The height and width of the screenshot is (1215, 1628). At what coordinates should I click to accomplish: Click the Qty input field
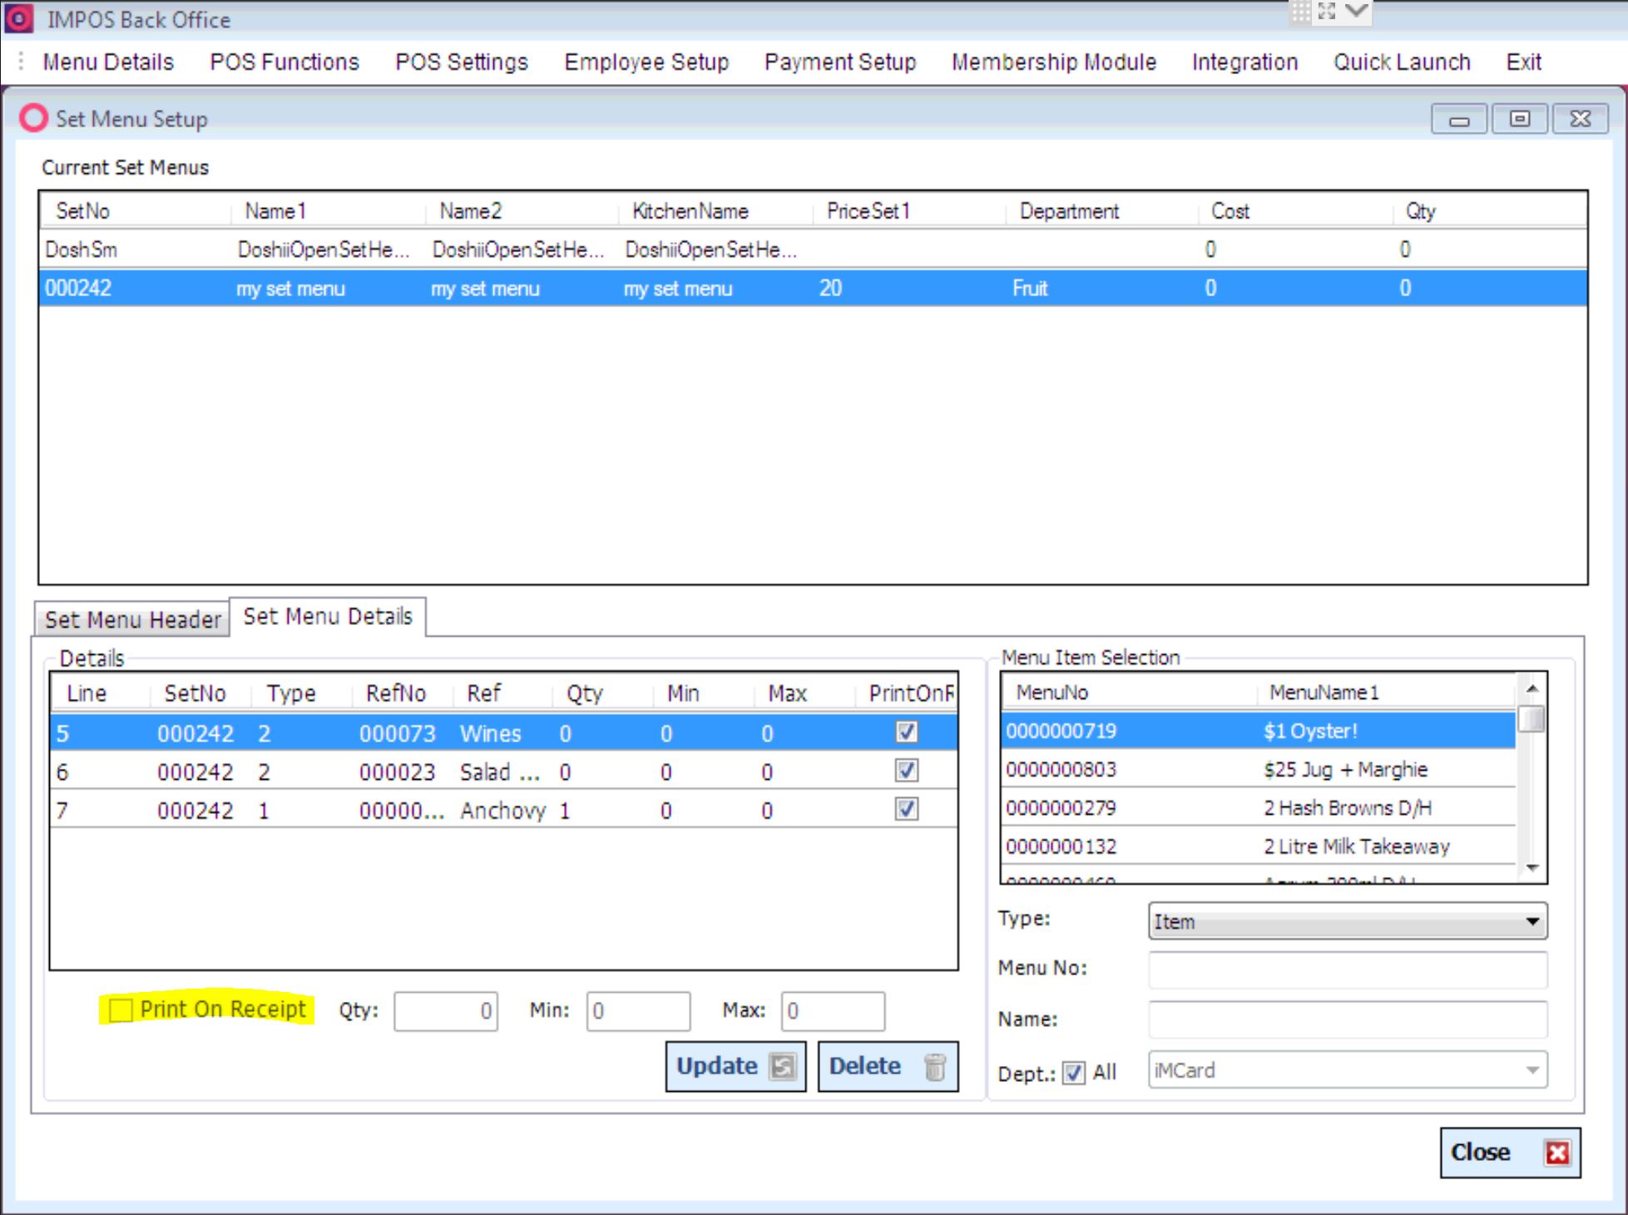coord(446,1011)
